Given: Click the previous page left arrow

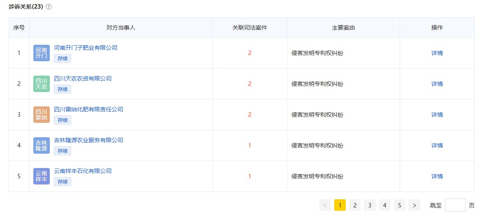Looking at the screenshot, I should tap(325, 205).
